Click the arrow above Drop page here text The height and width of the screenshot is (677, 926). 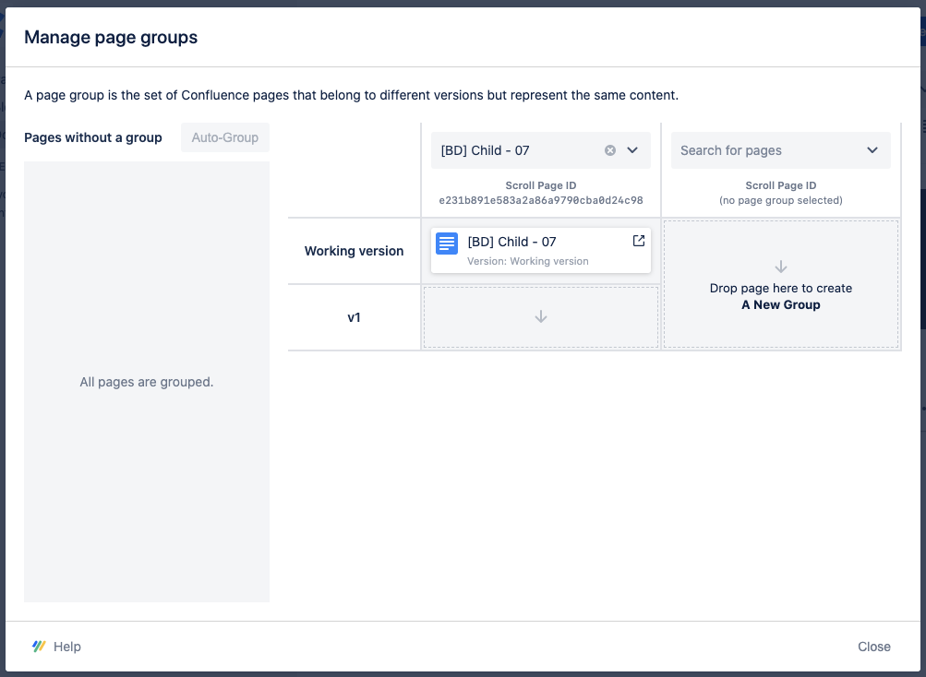click(781, 267)
